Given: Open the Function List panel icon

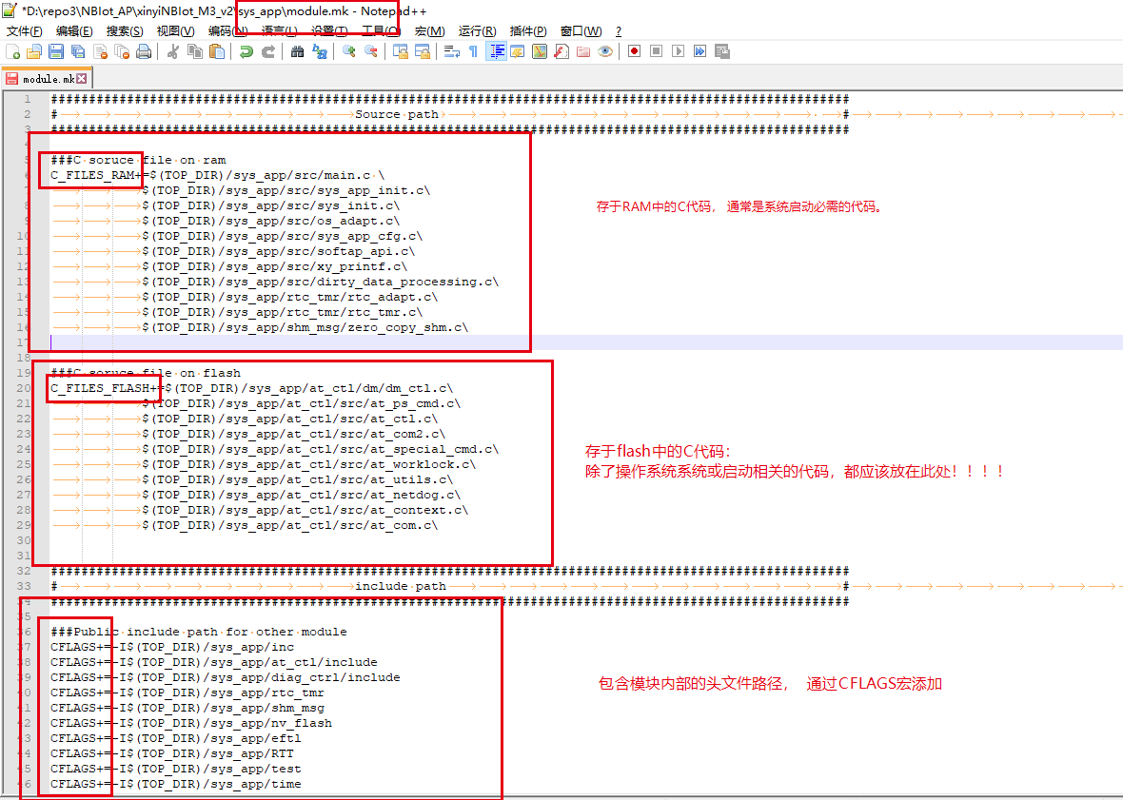Looking at the screenshot, I should pos(561,51).
